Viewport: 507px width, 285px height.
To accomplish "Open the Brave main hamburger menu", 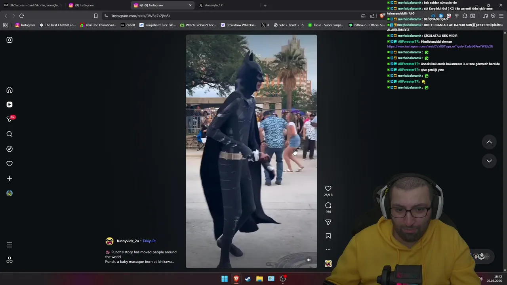I will pyautogui.click(x=501, y=16).
